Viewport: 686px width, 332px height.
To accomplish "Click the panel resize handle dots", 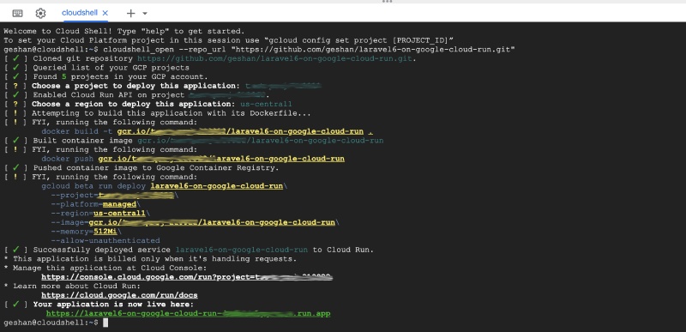I will pos(388,2).
